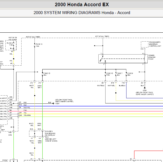Image resolution: width=163 pixels, height=162 pixels.
Task: Click the 'A24' pin label
Action: (11, 100)
